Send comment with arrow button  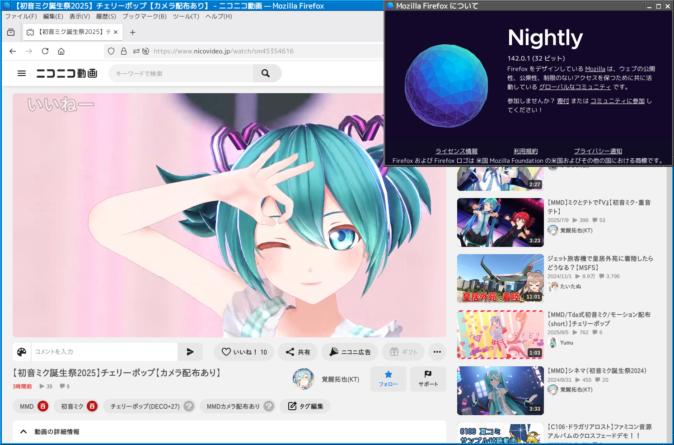(190, 352)
